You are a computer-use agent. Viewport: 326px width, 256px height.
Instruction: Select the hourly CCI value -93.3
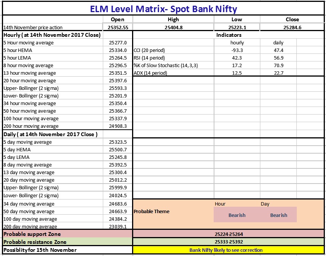click(237, 50)
